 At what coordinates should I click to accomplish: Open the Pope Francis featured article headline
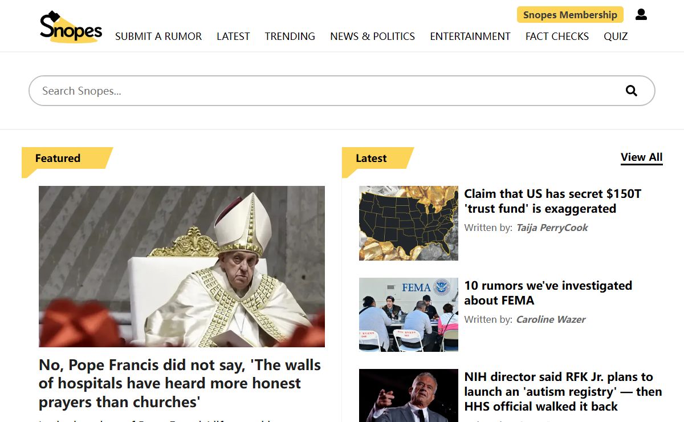(x=180, y=383)
